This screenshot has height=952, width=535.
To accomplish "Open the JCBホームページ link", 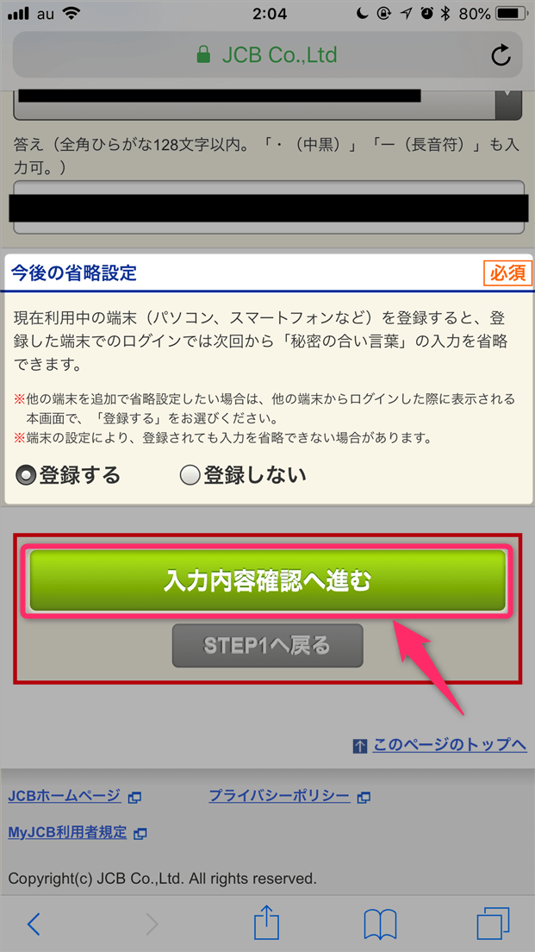I will point(65,796).
